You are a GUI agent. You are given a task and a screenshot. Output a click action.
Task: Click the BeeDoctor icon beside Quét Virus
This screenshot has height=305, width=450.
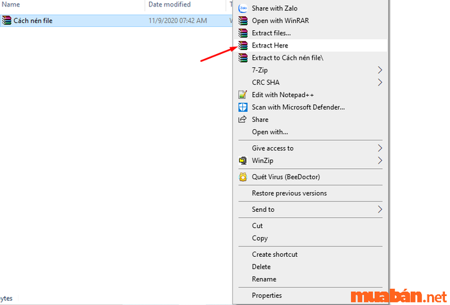click(243, 177)
